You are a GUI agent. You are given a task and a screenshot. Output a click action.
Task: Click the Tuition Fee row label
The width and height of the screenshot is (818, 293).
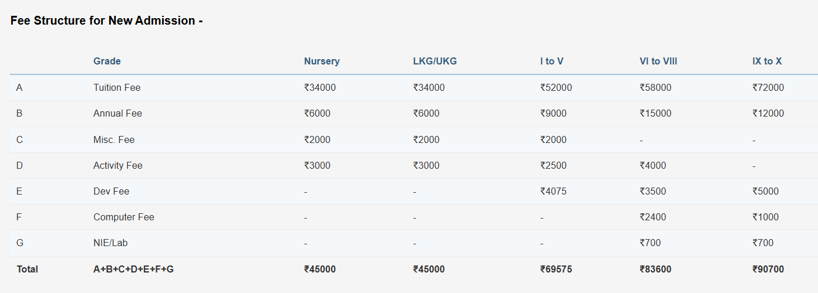click(117, 87)
